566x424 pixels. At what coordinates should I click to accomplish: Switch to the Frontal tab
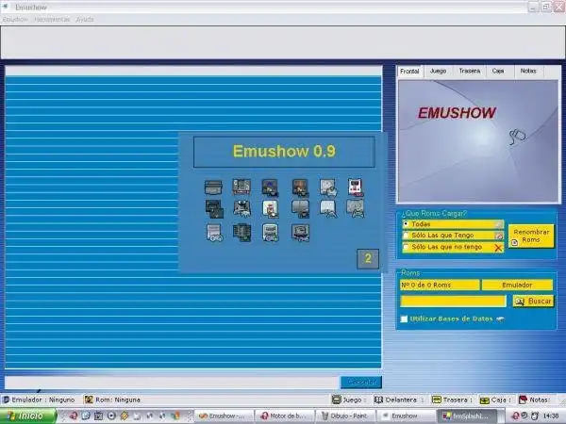409,71
